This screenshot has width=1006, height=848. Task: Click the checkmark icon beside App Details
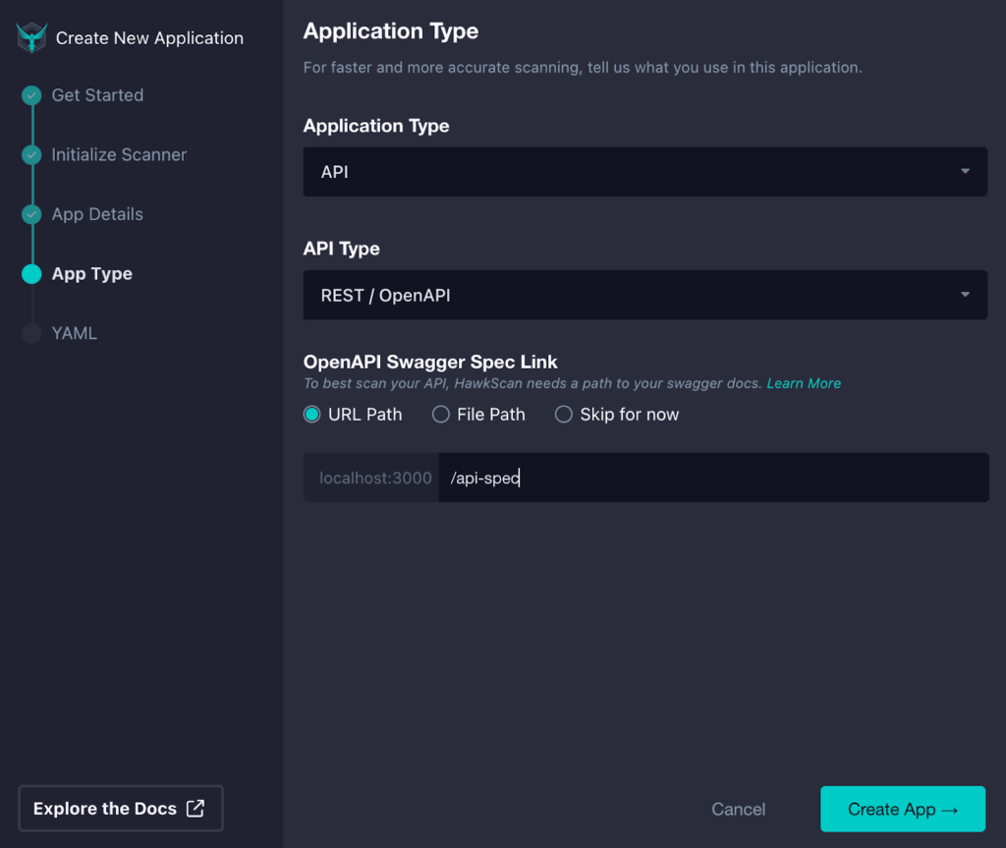[30, 214]
